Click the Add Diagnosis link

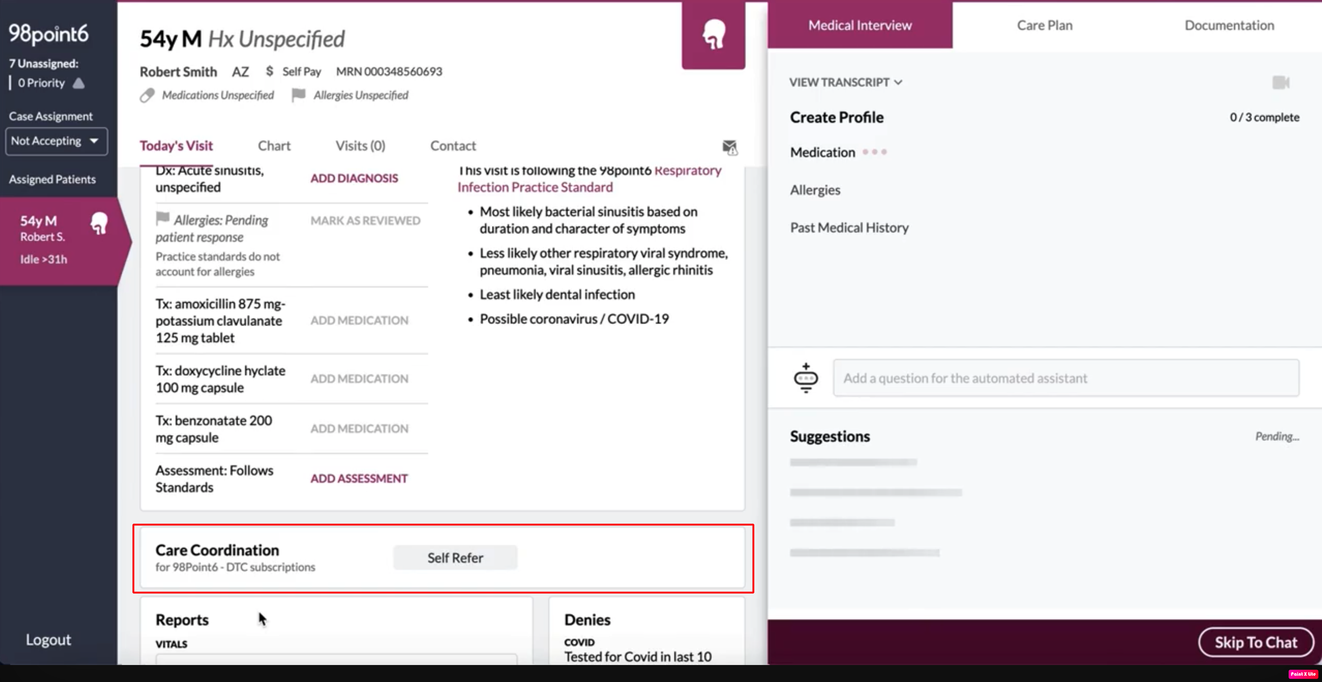tap(354, 178)
